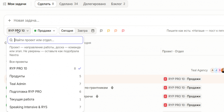The height and width of the screenshot is (112, 224).
Task: Open the Продажи department dropdown
Action: coord(45,31)
